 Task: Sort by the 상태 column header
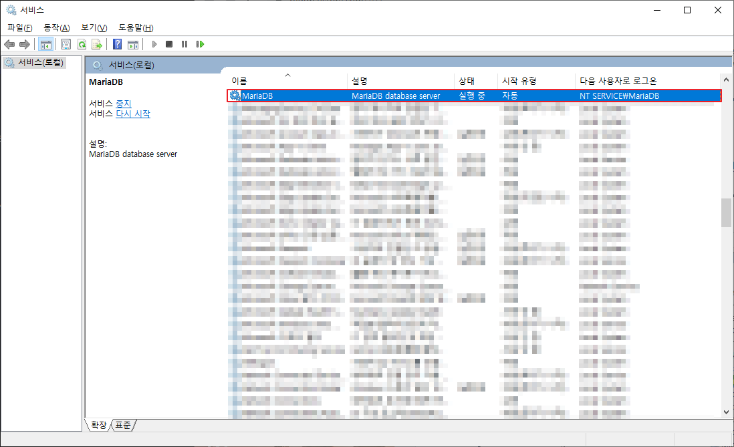click(476, 81)
